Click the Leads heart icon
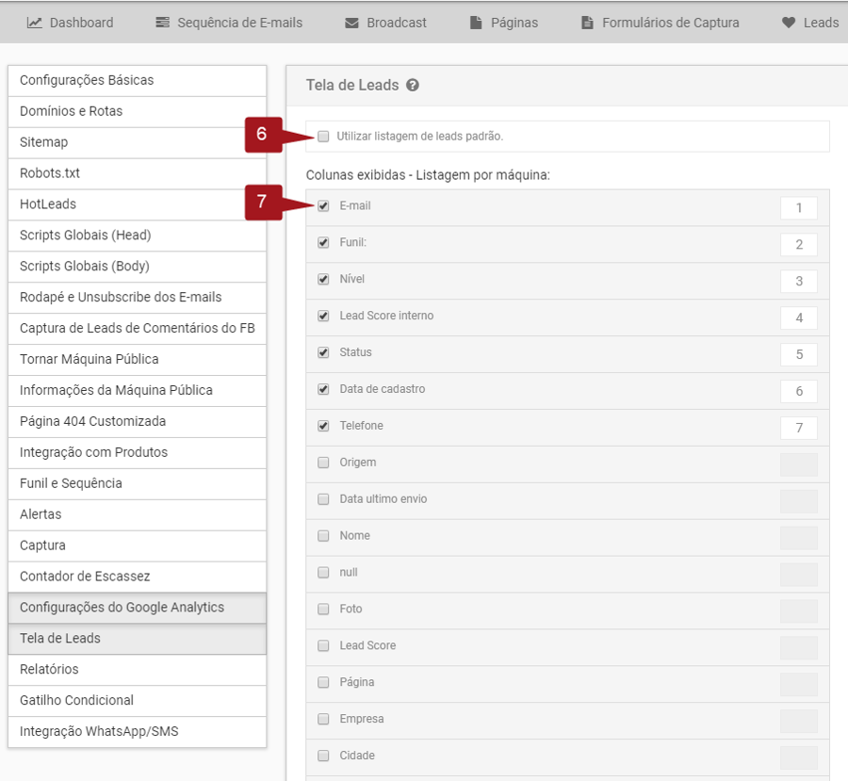 point(789,23)
